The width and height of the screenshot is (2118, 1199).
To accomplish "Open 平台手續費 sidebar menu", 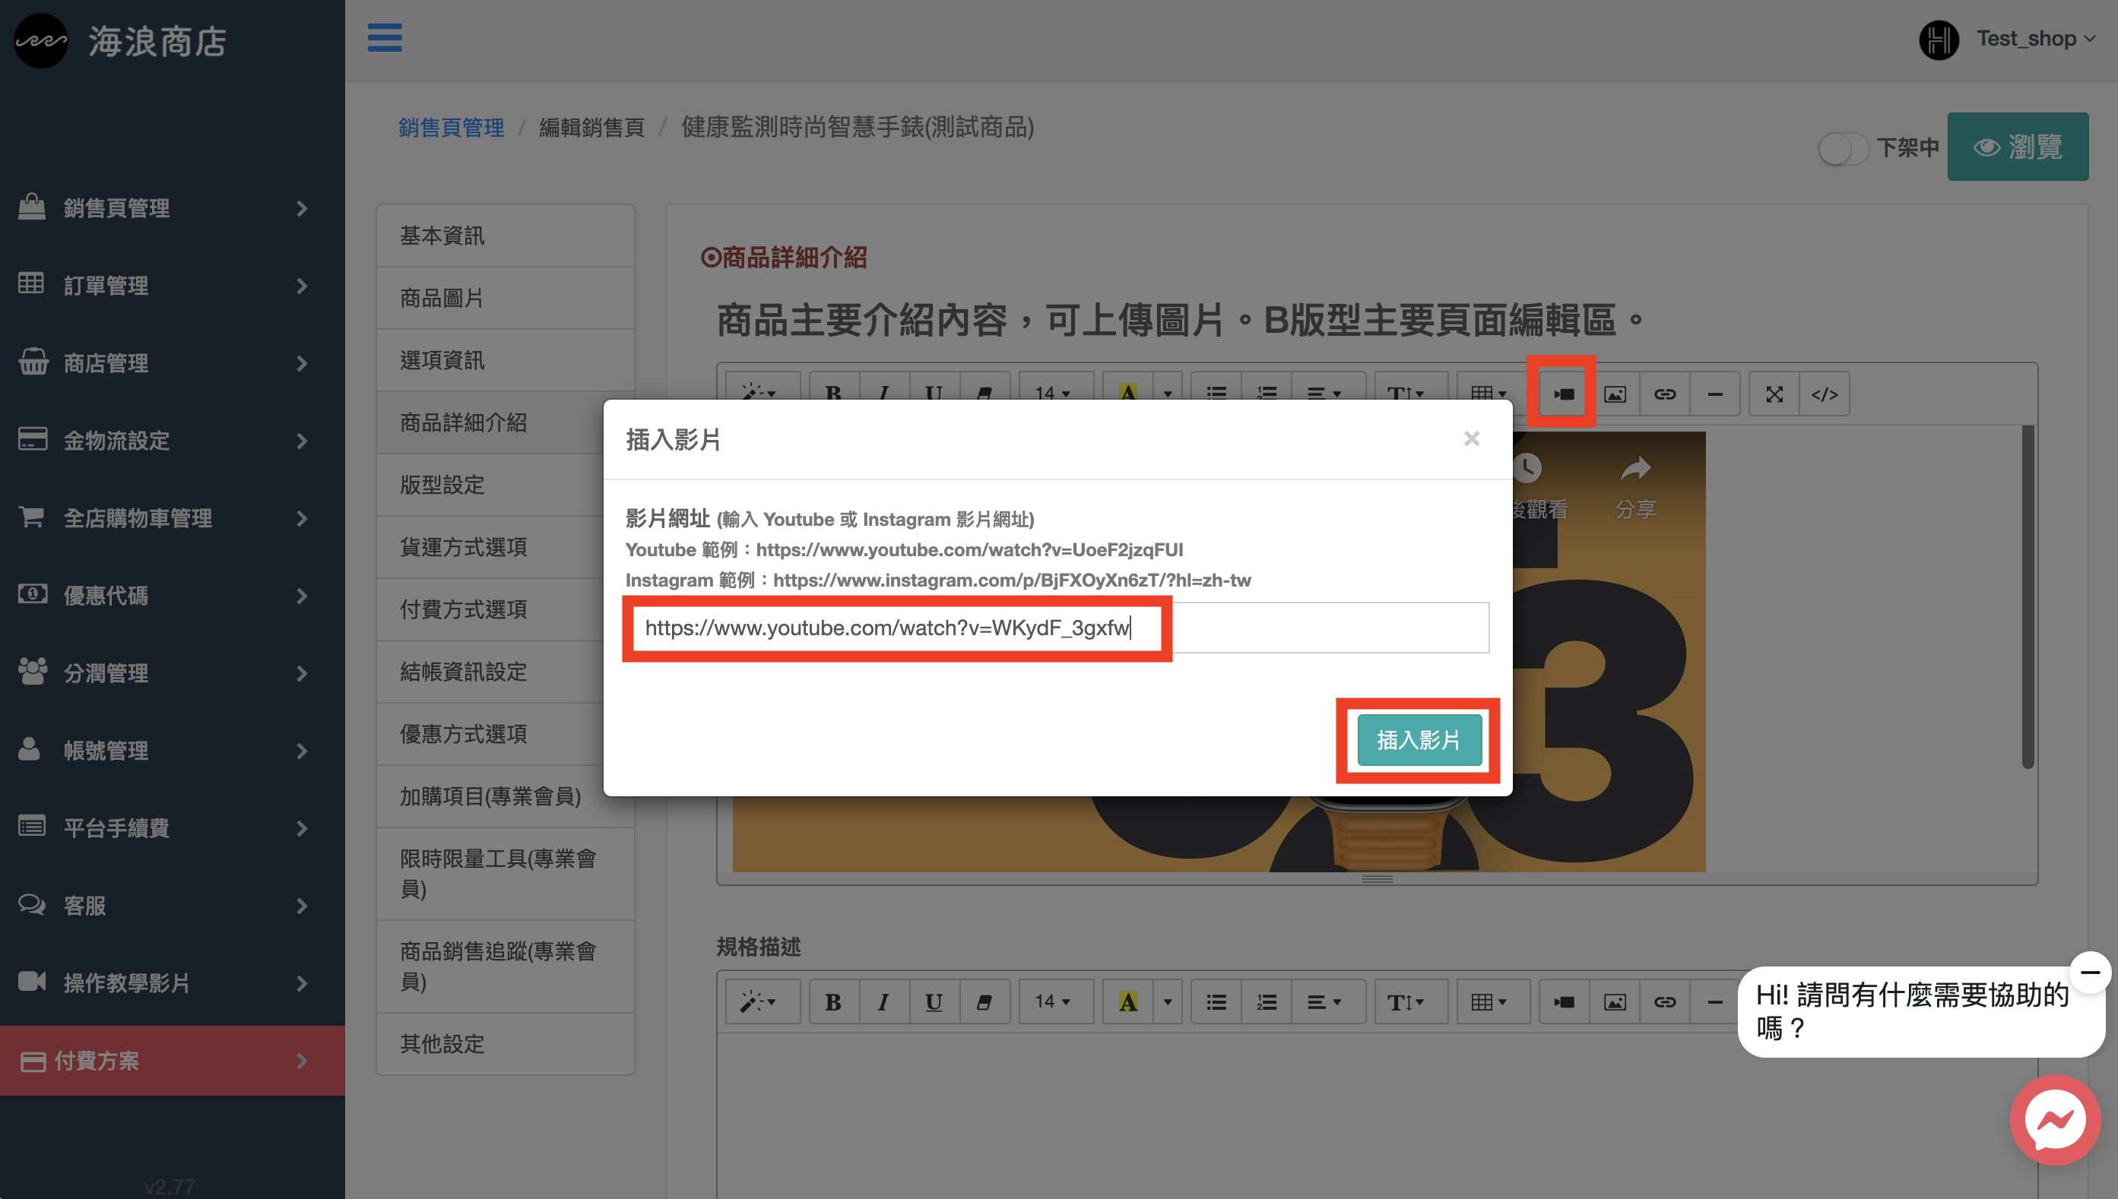I will pos(172,827).
